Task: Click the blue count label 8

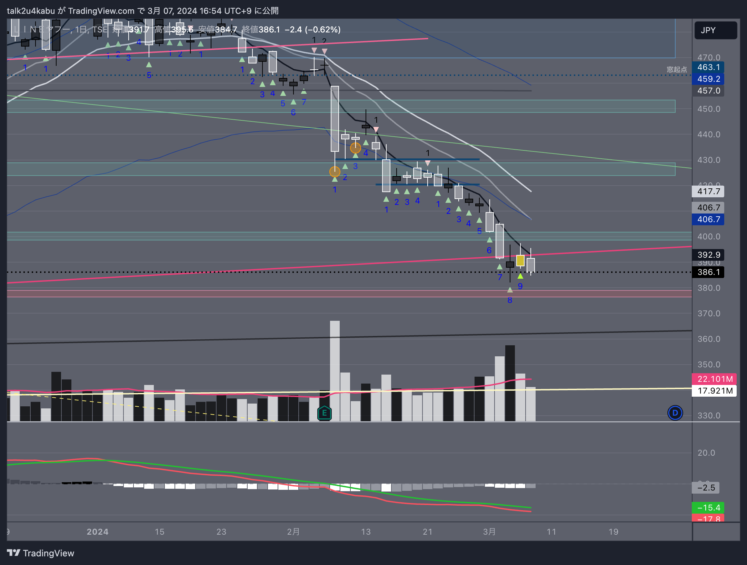Action: click(510, 300)
